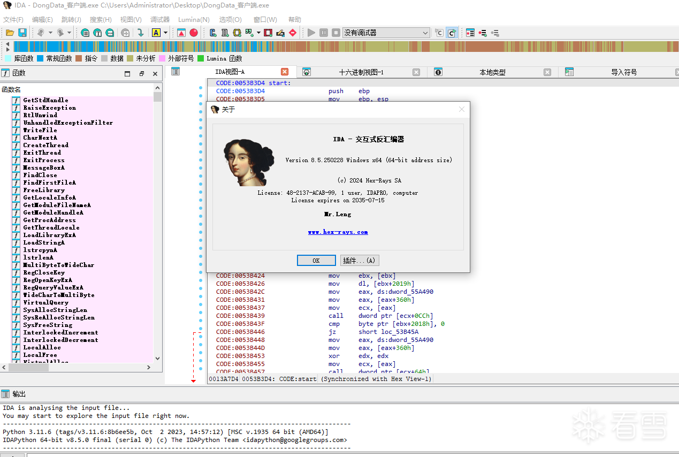The width and height of the screenshot is (679, 457).
Task: Click the pencil edit toolbar icon
Action: point(280,33)
